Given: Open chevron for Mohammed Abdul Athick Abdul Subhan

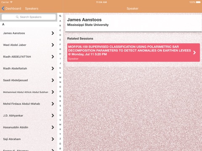Looking at the screenshot, I should tap(53, 92).
